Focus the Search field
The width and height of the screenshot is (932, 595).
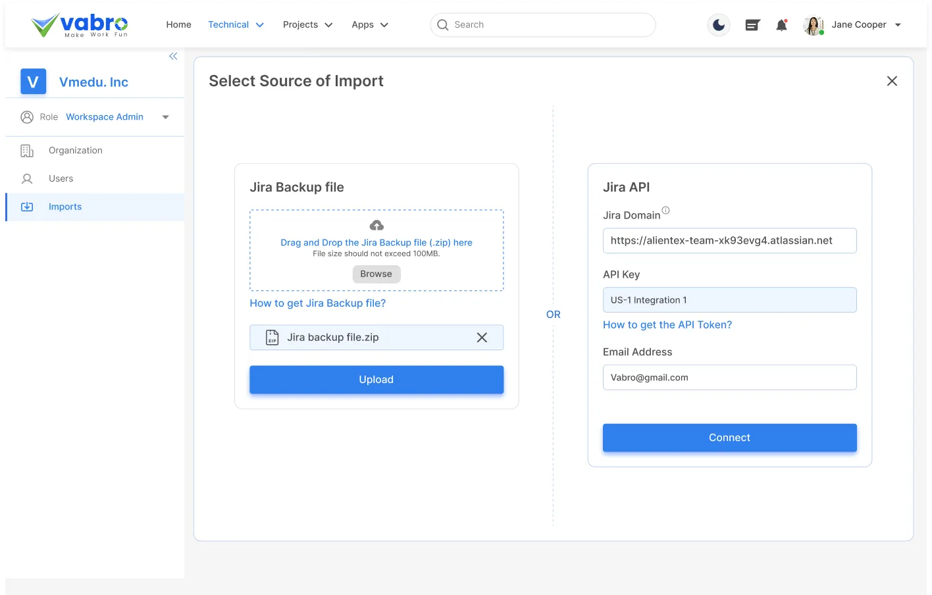543,25
